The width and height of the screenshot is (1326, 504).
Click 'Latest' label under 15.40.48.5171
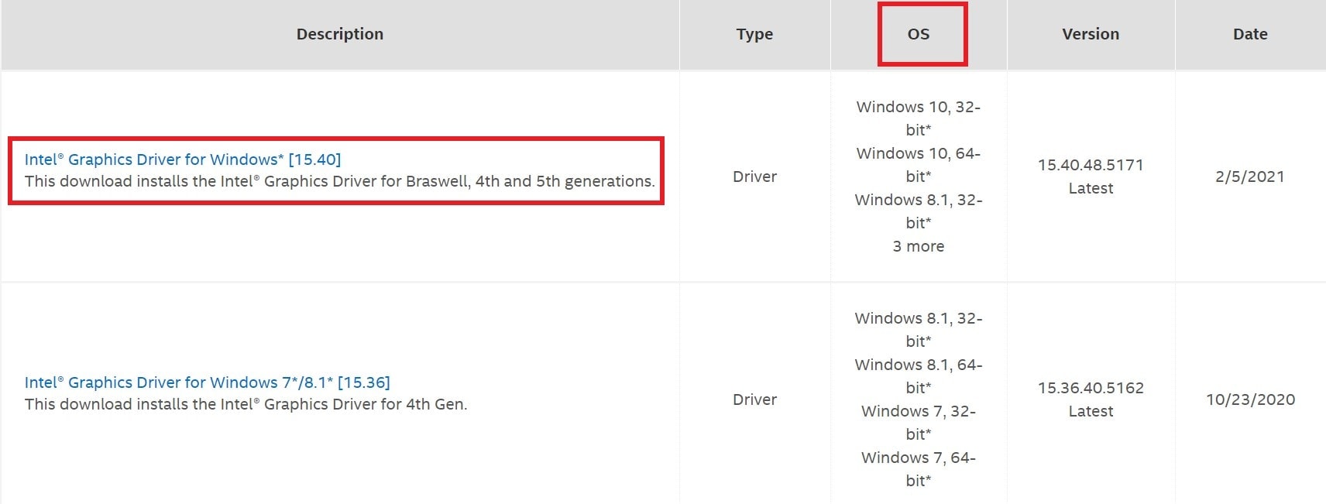tap(1091, 188)
